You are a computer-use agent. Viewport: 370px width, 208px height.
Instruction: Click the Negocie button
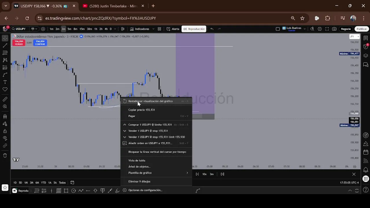346,29
